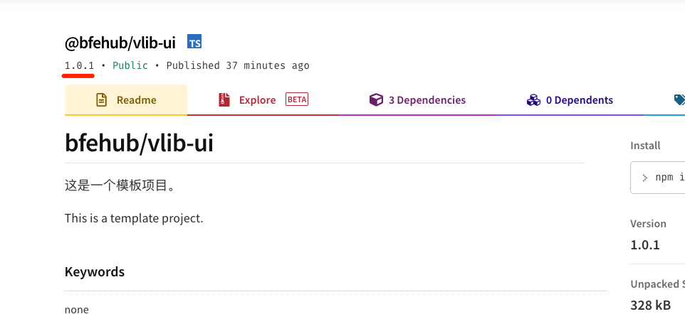685x314 pixels.
Task: Click the install command prompt chevron
Action: [x=645, y=178]
